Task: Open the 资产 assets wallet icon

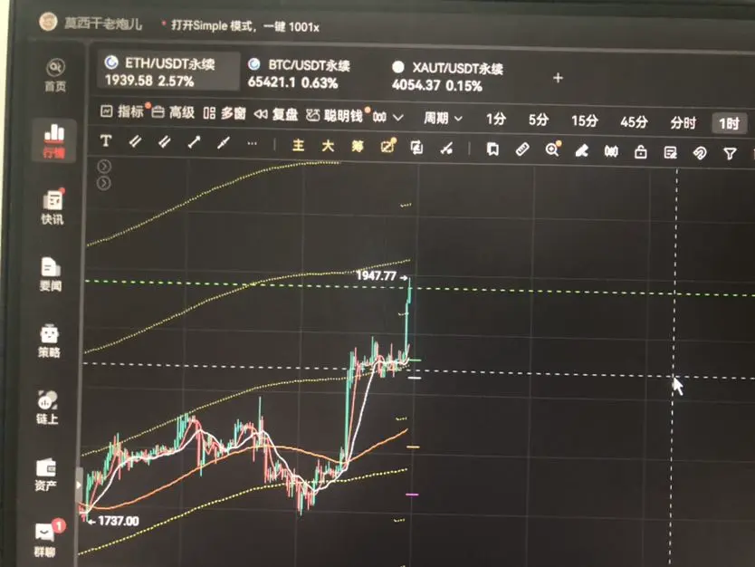Action: pyautogui.click(x=46, y=475)
